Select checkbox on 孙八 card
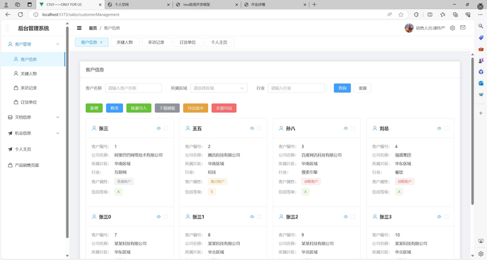Viewport: 487px width, 260px height. click(x=353, y=128)
